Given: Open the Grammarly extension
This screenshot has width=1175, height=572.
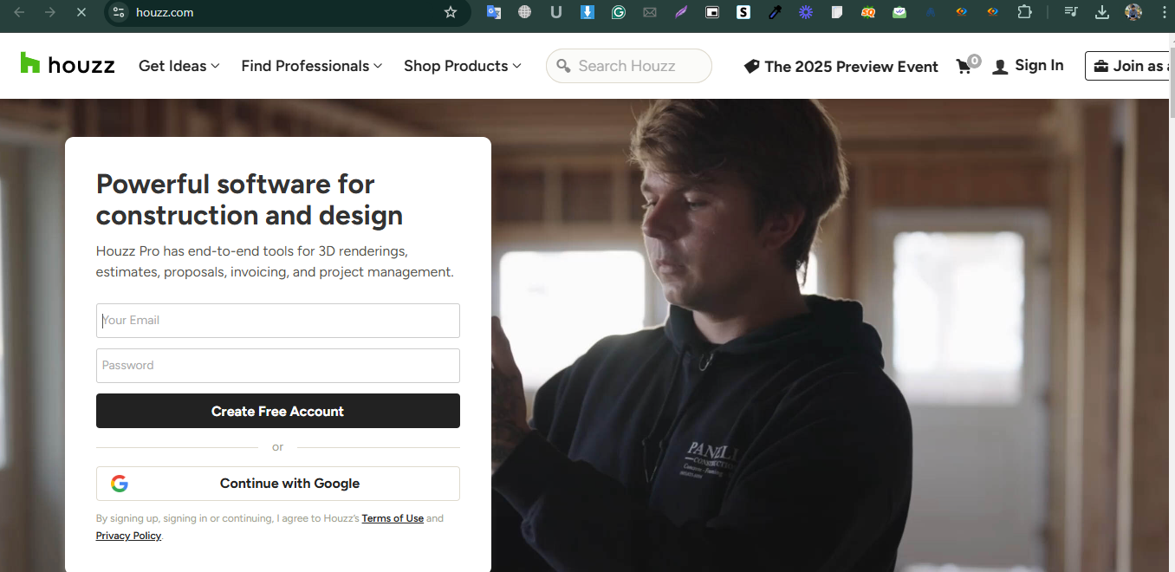Looking at the screenshot, I should 619,12.
